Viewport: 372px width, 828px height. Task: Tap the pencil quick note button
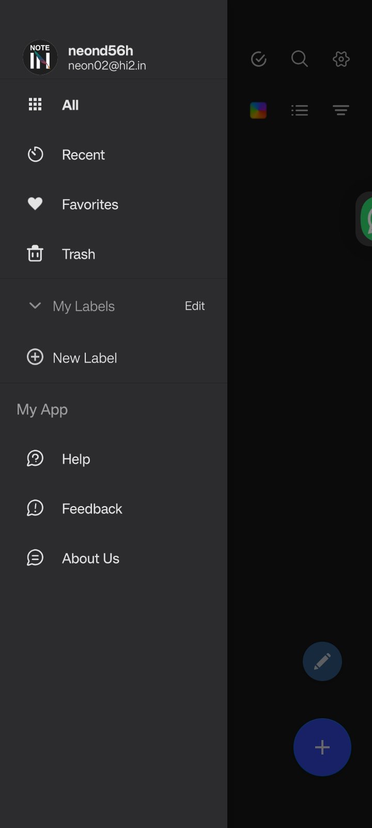(x=322, y=661)
